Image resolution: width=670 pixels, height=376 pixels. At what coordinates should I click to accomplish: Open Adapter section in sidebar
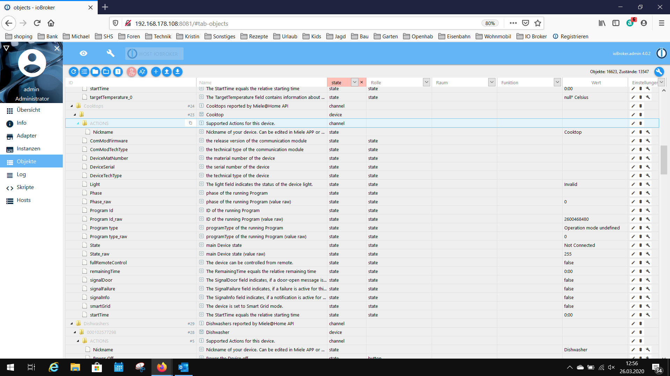[x=31, y=136]
